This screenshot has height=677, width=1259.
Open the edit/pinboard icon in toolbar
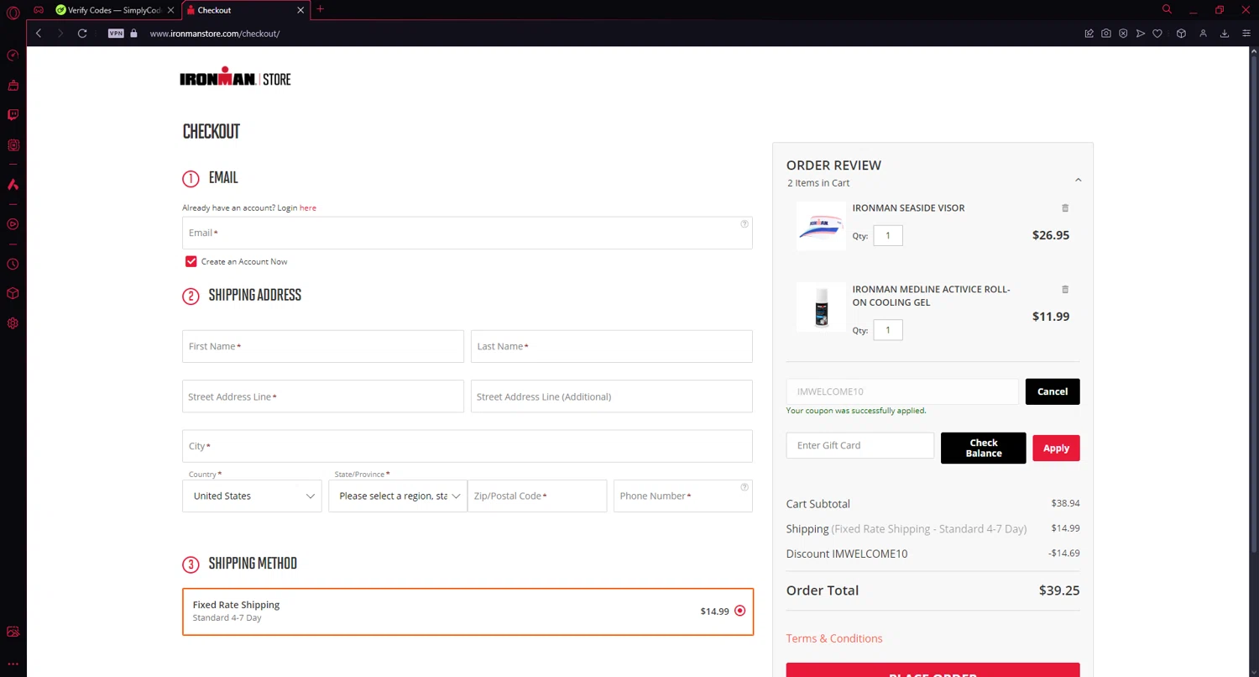(1089, 34)
